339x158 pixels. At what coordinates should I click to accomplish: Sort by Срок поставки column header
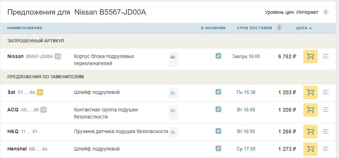click(254, 28)
